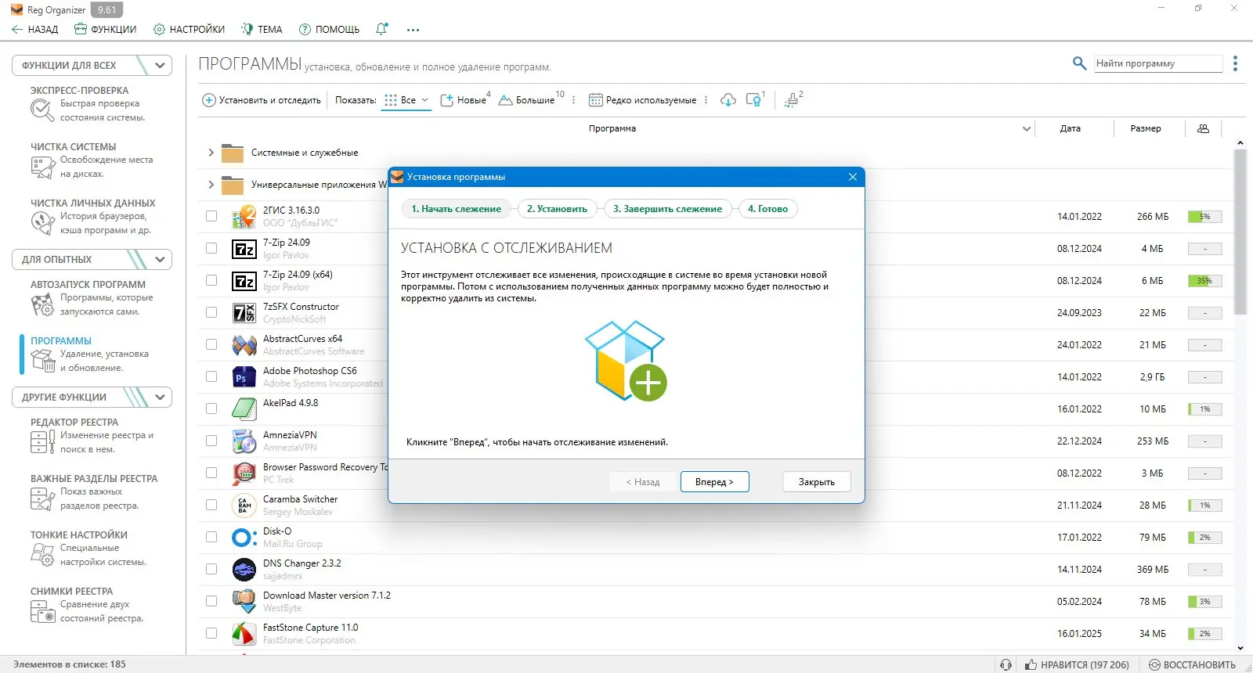
Task: Open Startup programs icon in sidebar
Action: [42, 304]
